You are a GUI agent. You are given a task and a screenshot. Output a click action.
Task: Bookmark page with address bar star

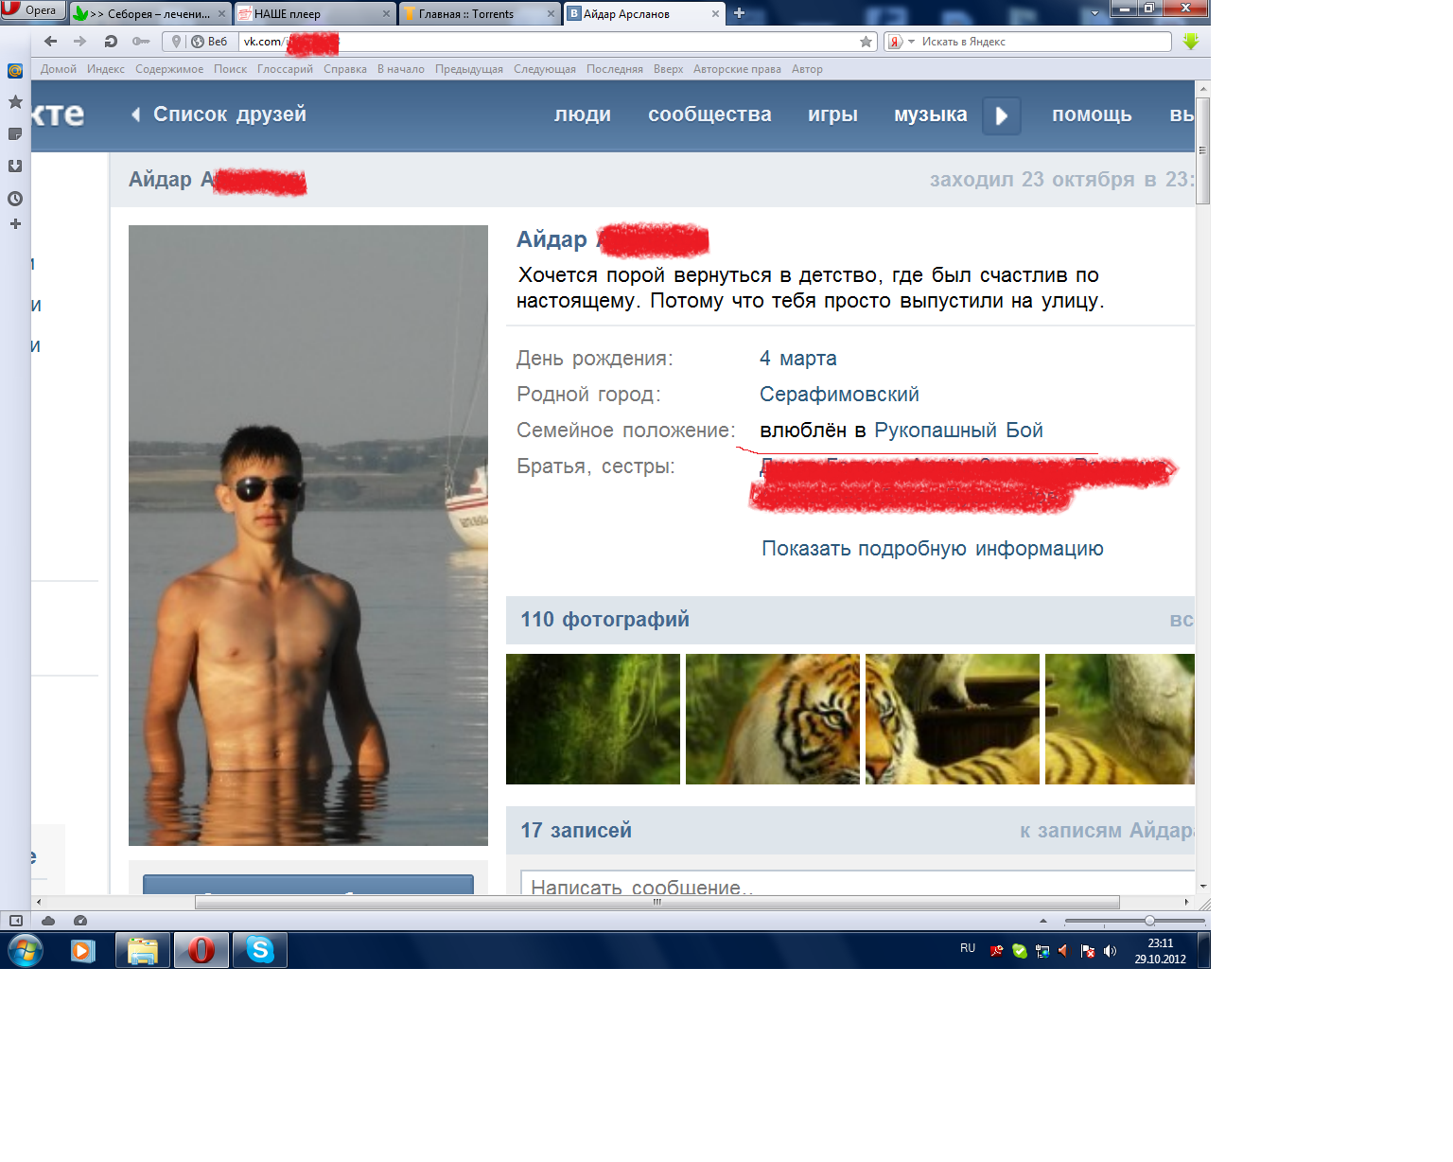tap(866, 42)
